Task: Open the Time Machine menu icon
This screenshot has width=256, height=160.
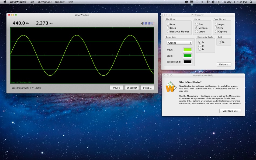Action: click(197, 2)
